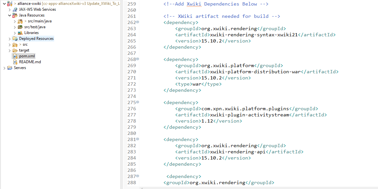Select the Java Resources label
378x189 pixels.
click(x=32, y=16)
